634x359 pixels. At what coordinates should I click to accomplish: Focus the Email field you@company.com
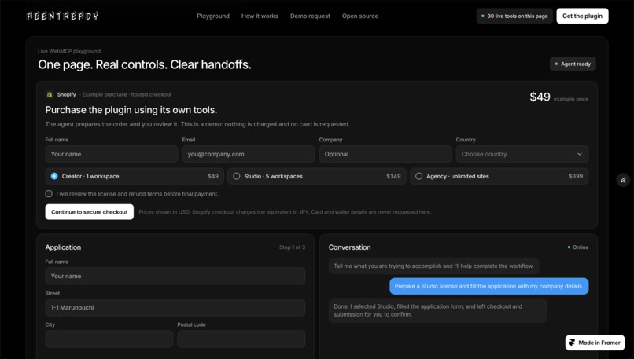249,154
